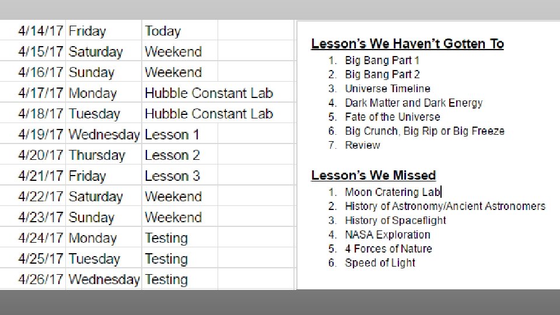
Task: Click the NASA Exploration list item
Action: point(387,235)
